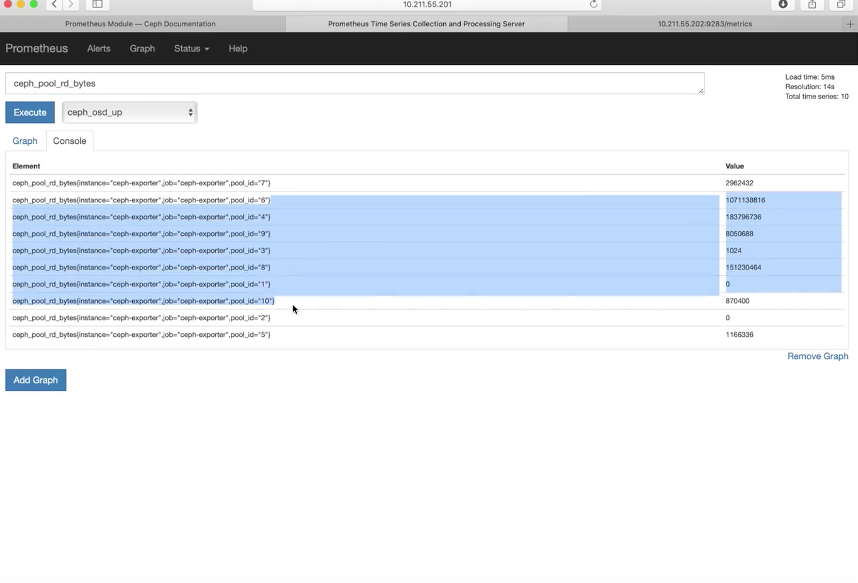Expand the Status dropdown menu
Image resolution: width=858 pixels, height=583 pixels.
191,49
